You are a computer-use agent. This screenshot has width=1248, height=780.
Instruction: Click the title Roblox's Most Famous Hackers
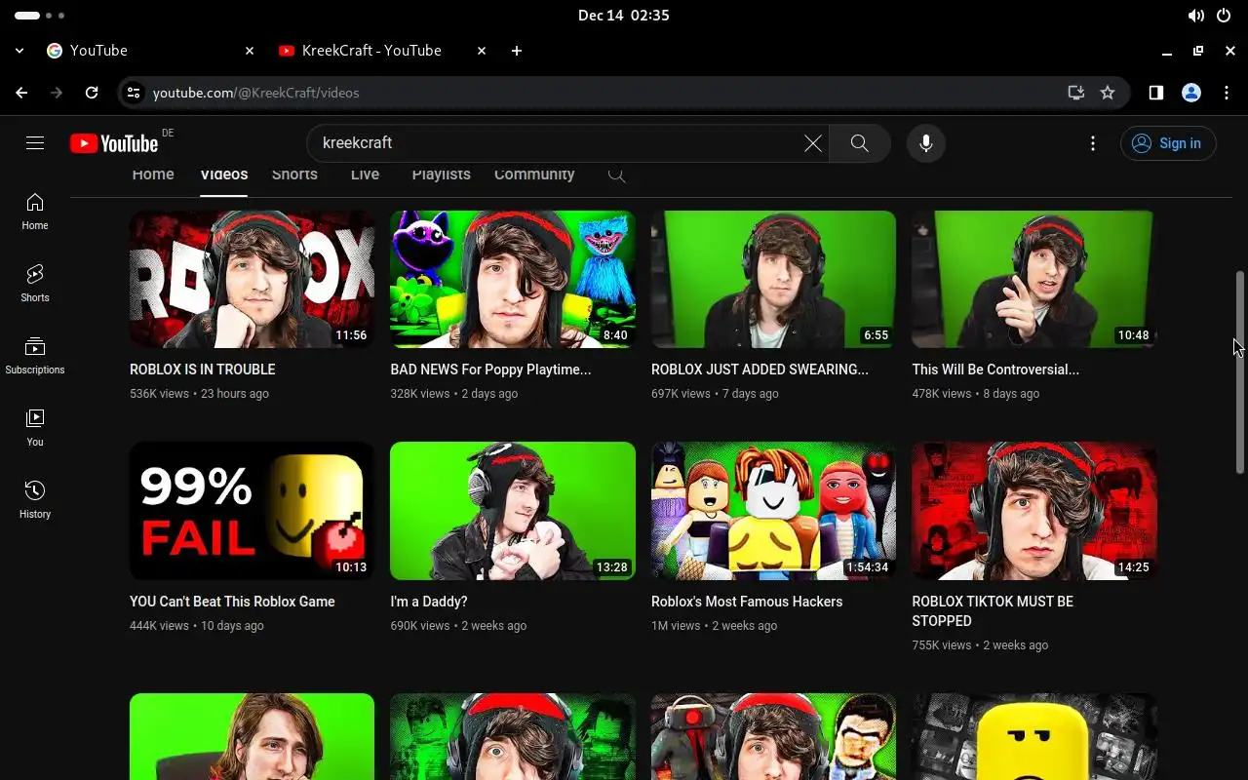(747, 602)
